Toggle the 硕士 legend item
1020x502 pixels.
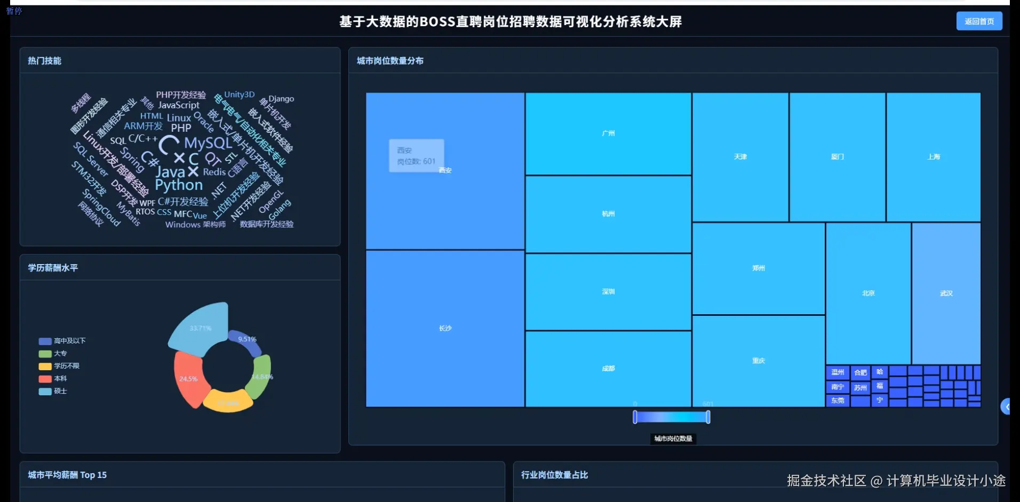[60, 392]
